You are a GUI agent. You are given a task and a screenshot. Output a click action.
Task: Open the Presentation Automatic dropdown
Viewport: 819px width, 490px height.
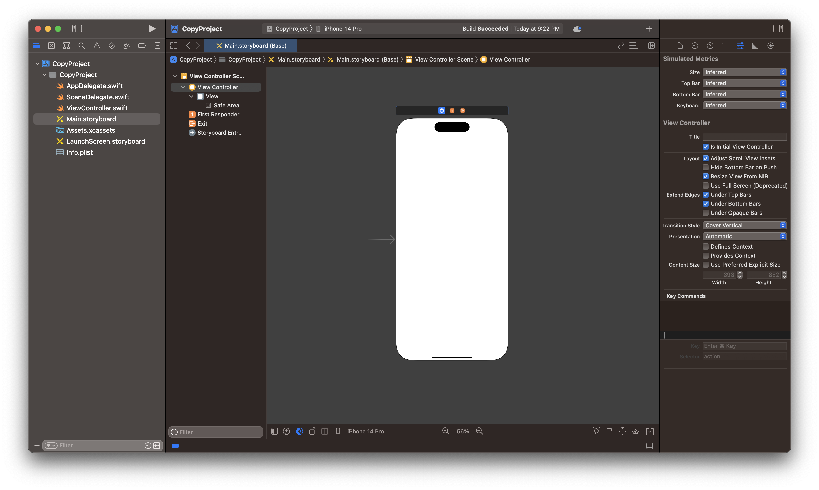(744, 236)
